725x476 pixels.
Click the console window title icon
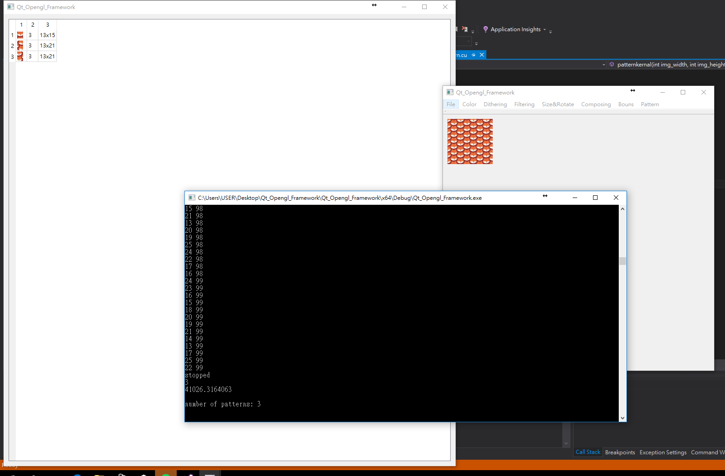[192, 198]
